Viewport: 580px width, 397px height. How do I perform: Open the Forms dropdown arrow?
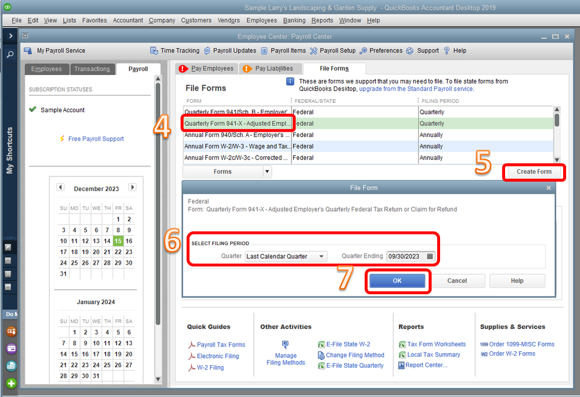coord(267,172)
